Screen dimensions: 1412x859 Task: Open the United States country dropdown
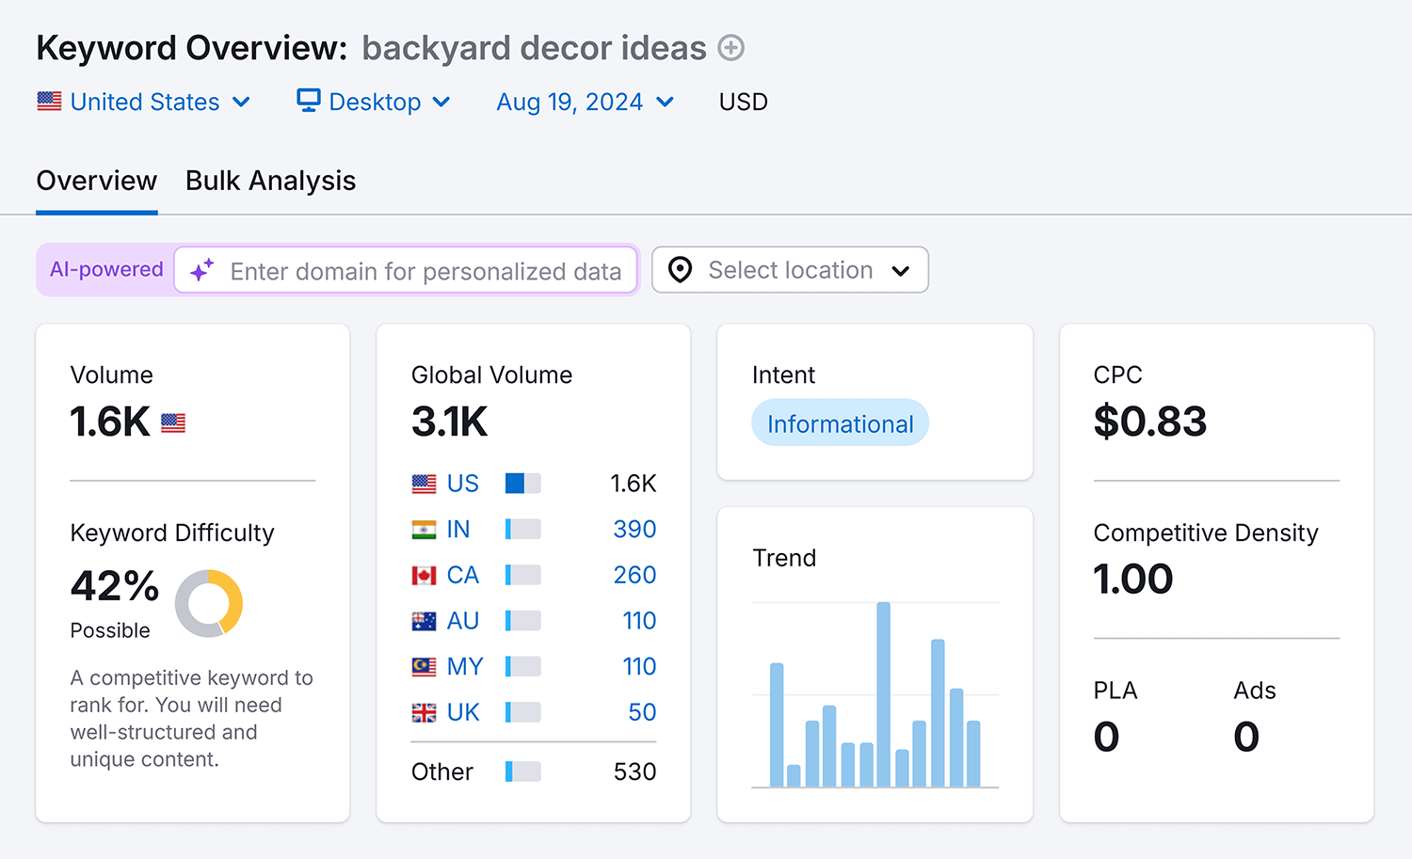(x=144, y=102)
